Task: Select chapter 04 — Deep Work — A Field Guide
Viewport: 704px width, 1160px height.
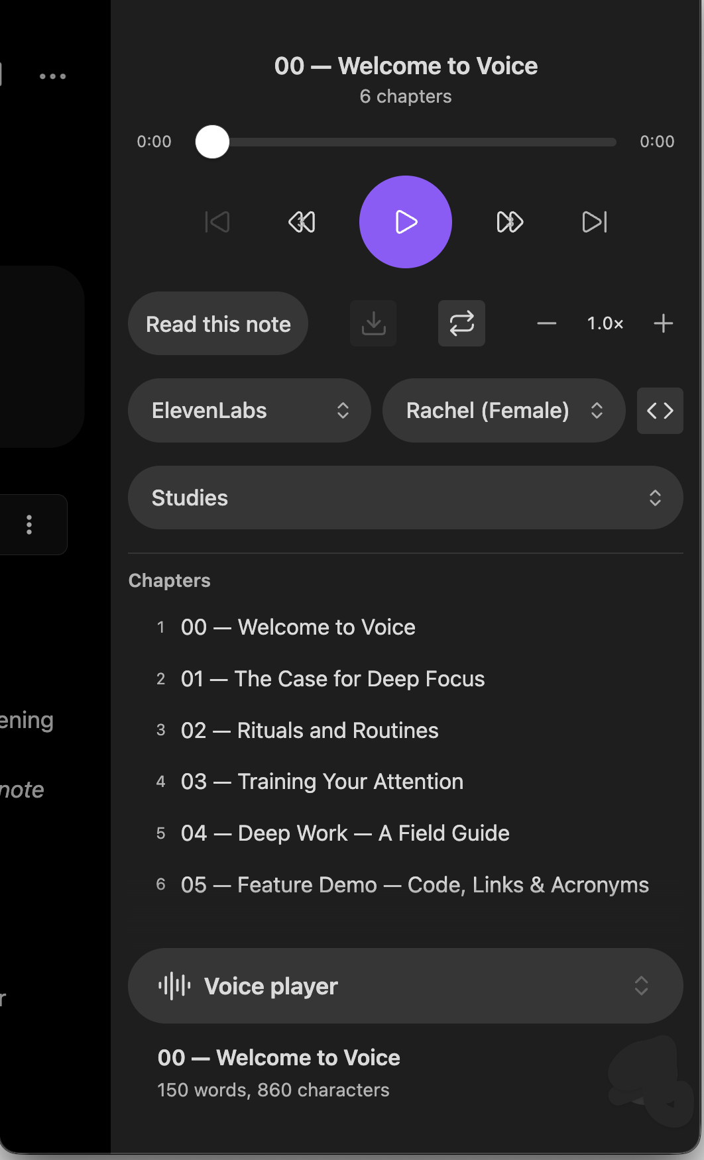Action: [406, 833]
